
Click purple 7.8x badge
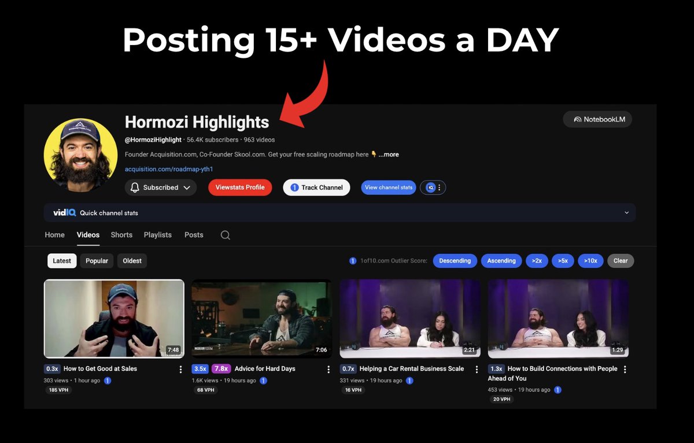click(221, 368)
